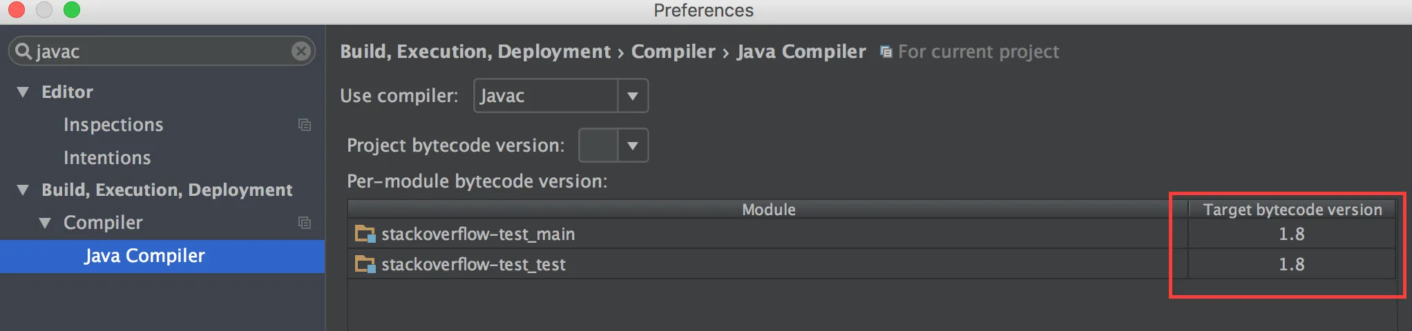Viewport: 1412px width, 331px height.
Task: Click project-scope icon next to Compiler
Action: 305,223
